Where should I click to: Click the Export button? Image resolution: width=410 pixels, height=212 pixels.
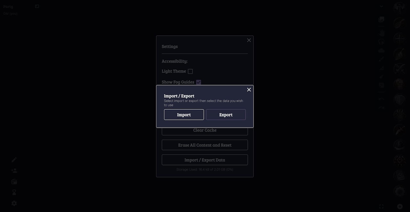click(226, 115)
